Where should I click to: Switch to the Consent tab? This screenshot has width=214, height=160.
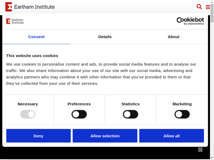point(36,37)
